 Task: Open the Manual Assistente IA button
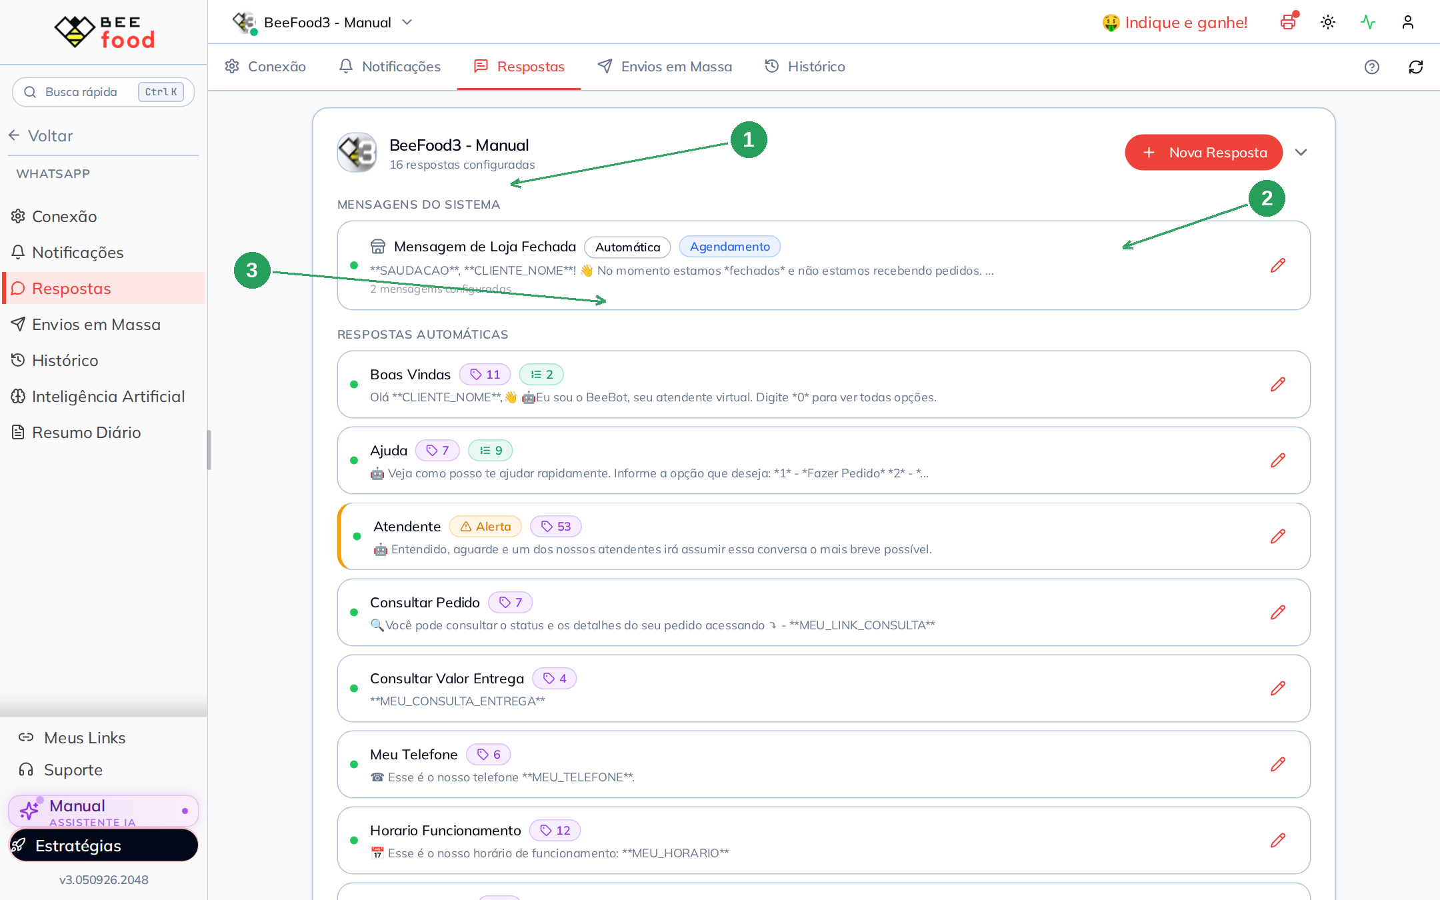click(103, 811)
